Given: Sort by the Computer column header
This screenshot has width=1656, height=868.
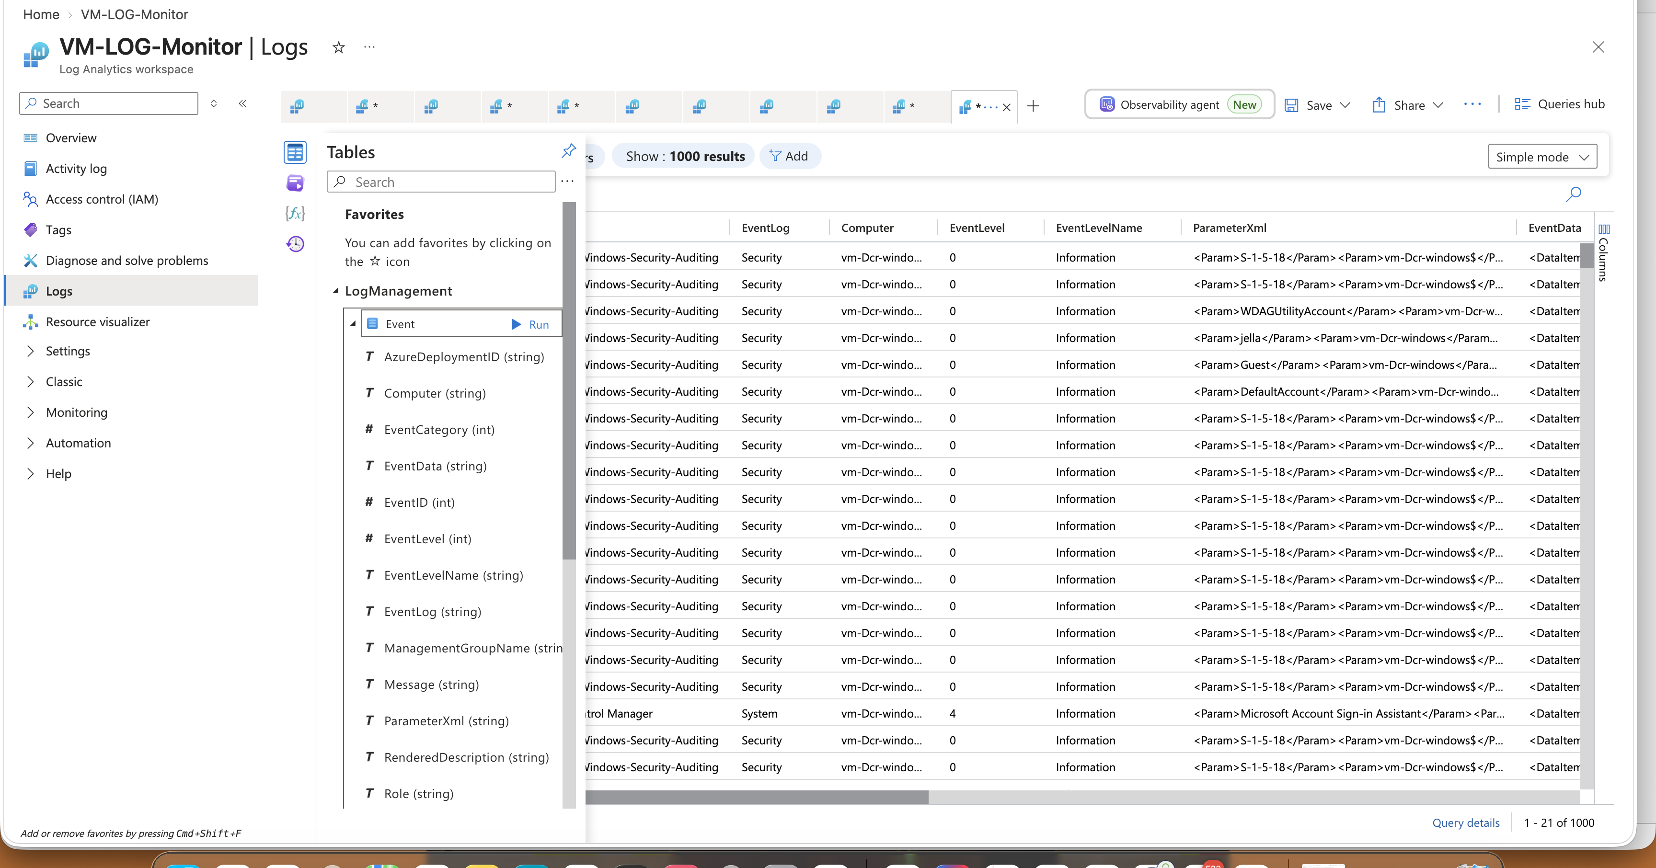Looking at the screenshot, I should click(867, 228).
